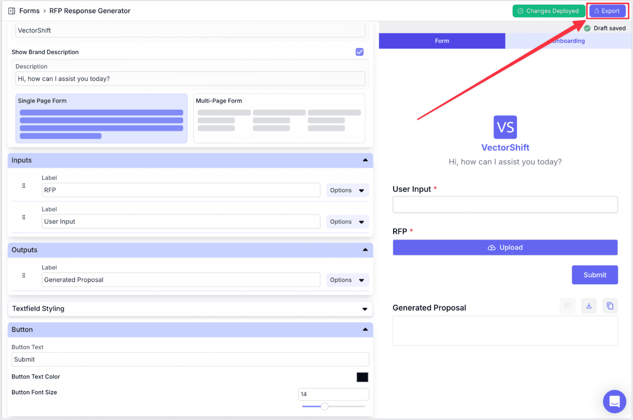Click the RFP label input field
The image size is (633, 420).
181,190
